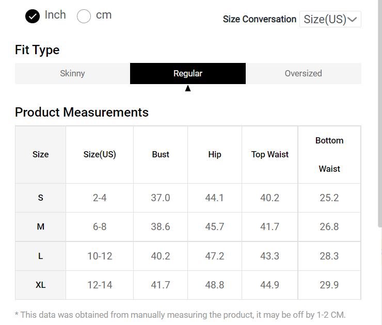Click the 10-12 US size cell
This screenshot has height=325, width=382.
click(x=100, y=256)
